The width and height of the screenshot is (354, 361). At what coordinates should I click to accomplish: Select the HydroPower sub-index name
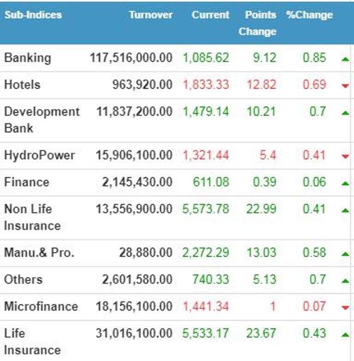pos(39,155)
